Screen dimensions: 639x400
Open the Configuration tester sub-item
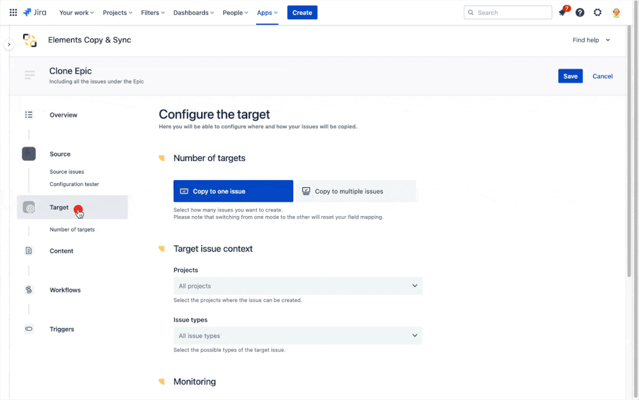point(74,184)
